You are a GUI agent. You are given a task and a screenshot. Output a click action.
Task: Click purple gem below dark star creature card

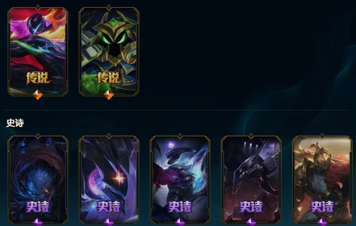(x=109, y=222)
